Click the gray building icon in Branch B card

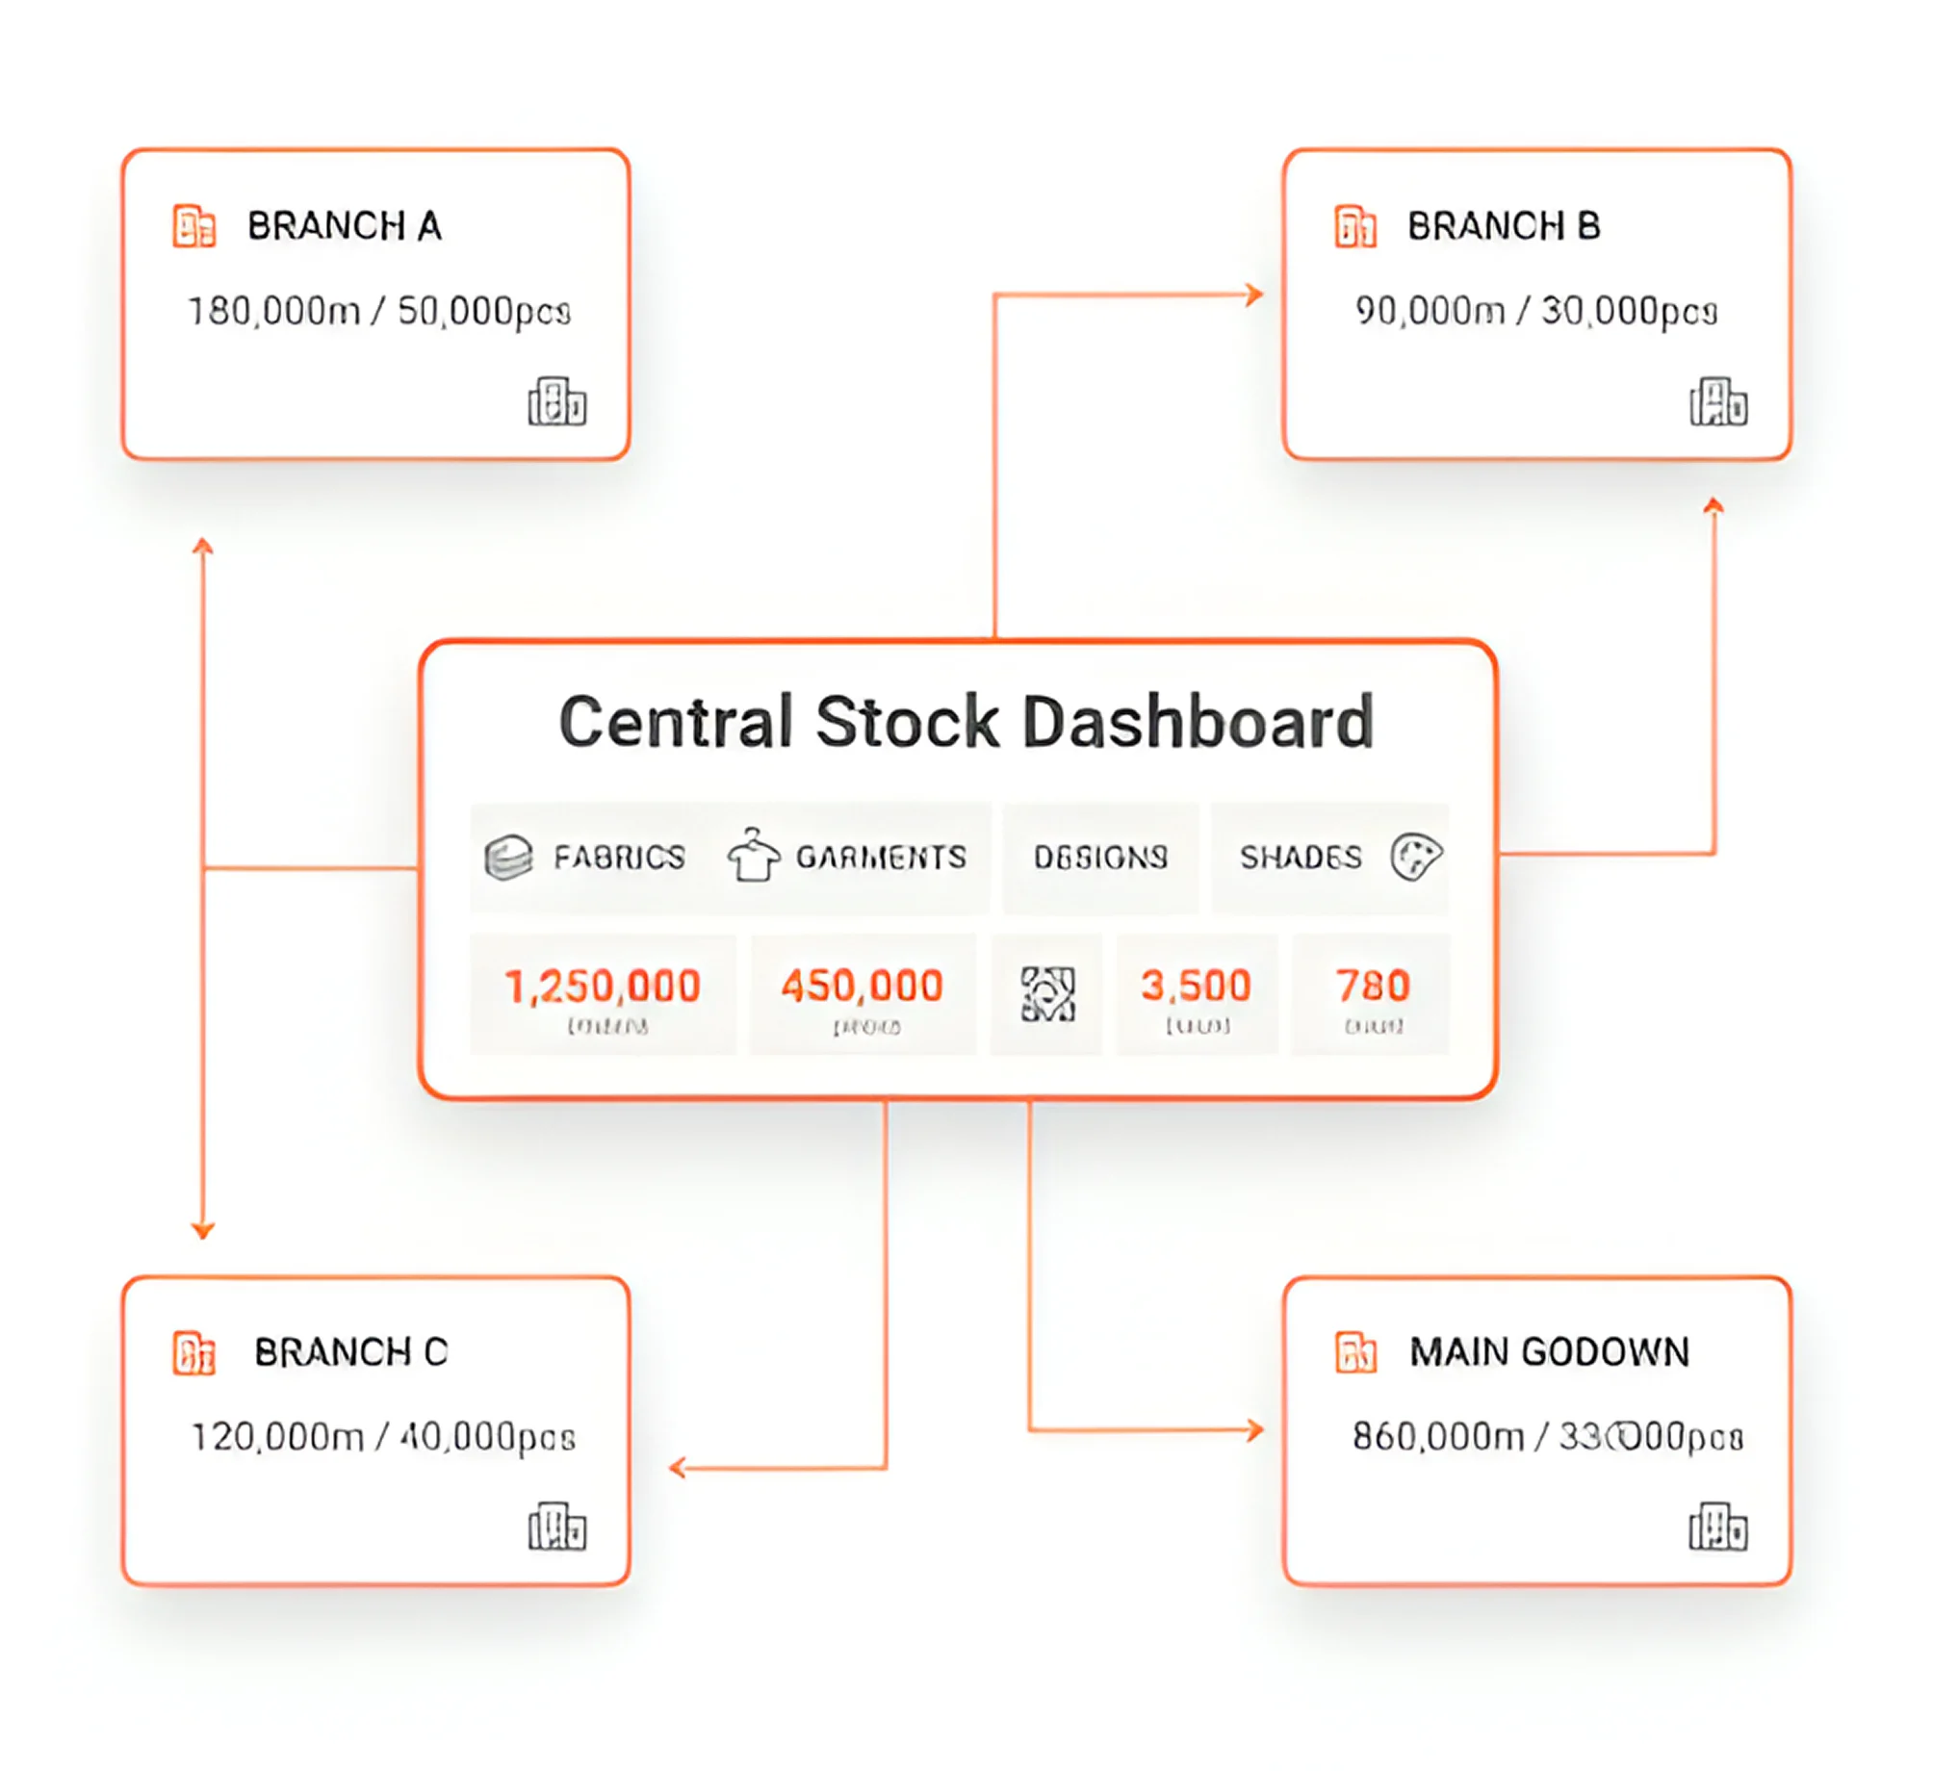point(1718,401)
